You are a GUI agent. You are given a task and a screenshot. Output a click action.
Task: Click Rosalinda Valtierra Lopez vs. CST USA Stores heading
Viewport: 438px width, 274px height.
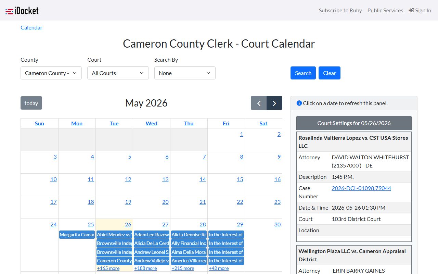click(x=353, y=142)
